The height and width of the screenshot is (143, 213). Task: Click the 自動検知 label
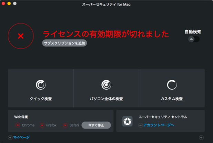click(x=193, y=32)
